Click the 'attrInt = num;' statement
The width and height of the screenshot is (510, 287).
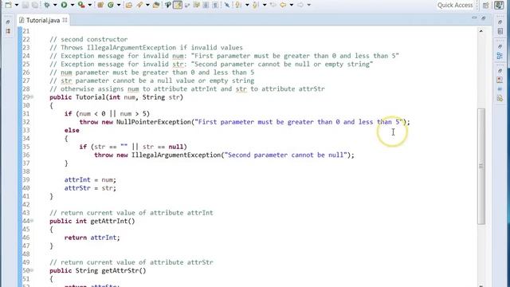pyautogui.click(x=90, y=179)
